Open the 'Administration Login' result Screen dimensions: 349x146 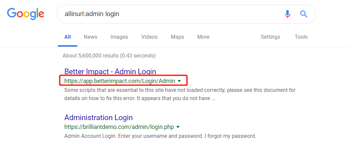click(x=98, y=117)
